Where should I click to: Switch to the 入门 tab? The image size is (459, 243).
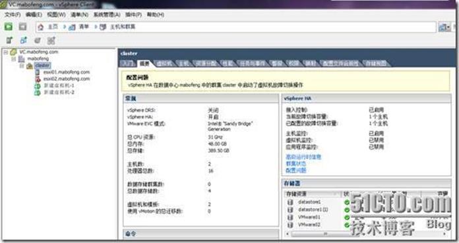pos(128,63)
